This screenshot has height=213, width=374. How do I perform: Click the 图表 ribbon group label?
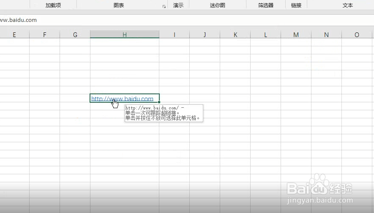coord(119,5)
